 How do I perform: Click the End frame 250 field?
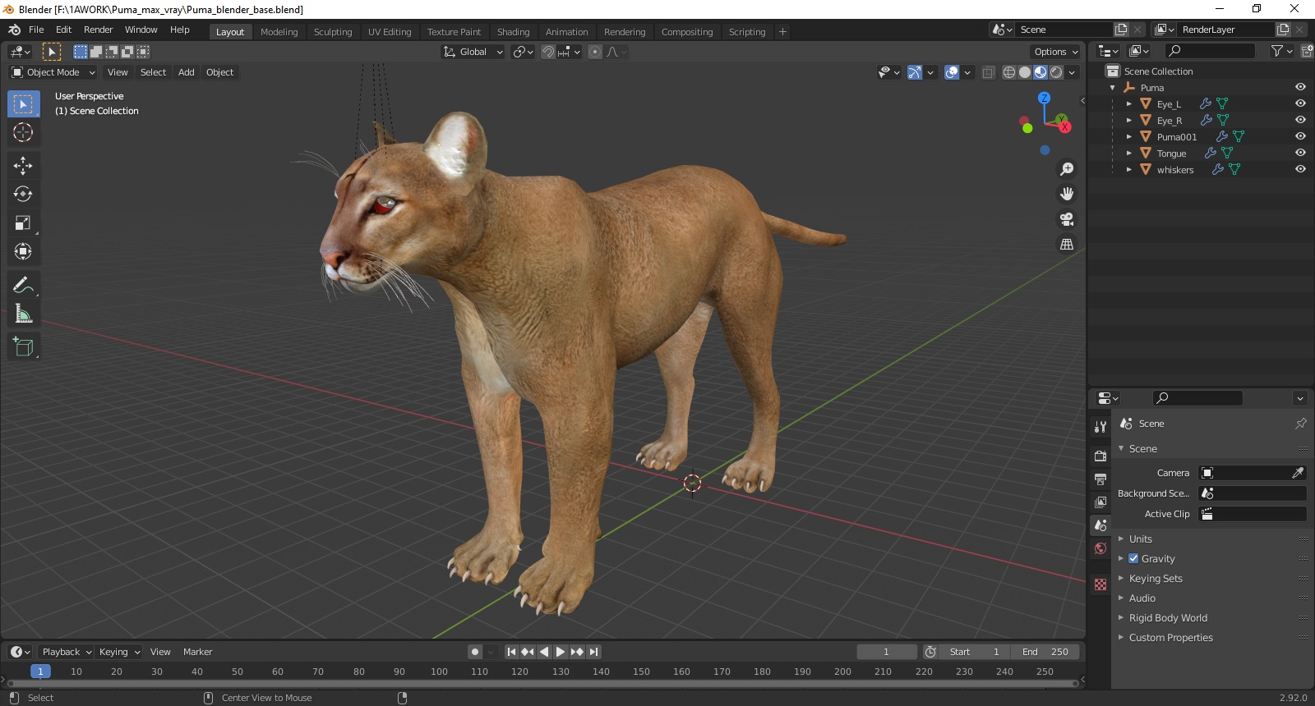(1045, 652)
